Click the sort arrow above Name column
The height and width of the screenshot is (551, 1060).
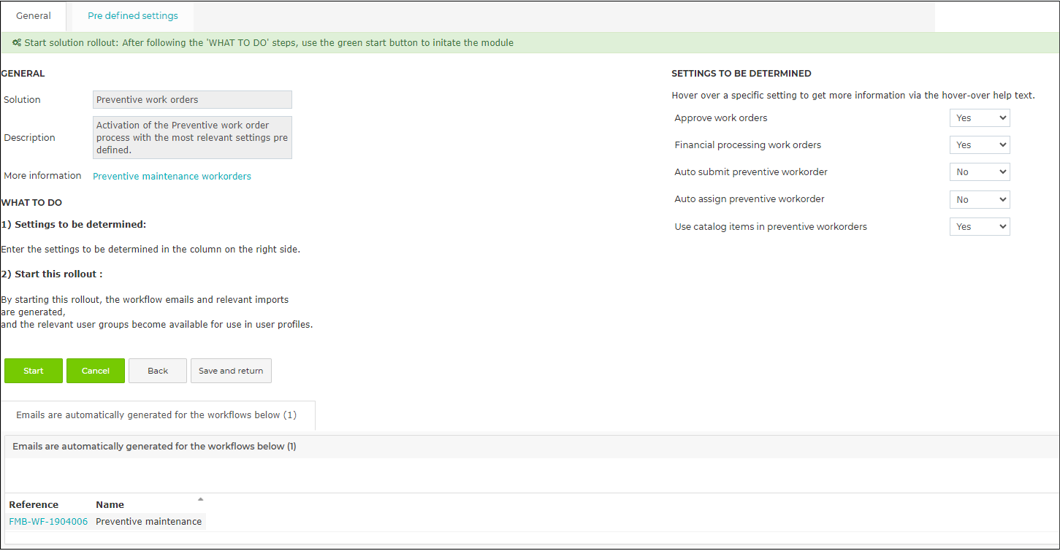click(x=200, y=499)
